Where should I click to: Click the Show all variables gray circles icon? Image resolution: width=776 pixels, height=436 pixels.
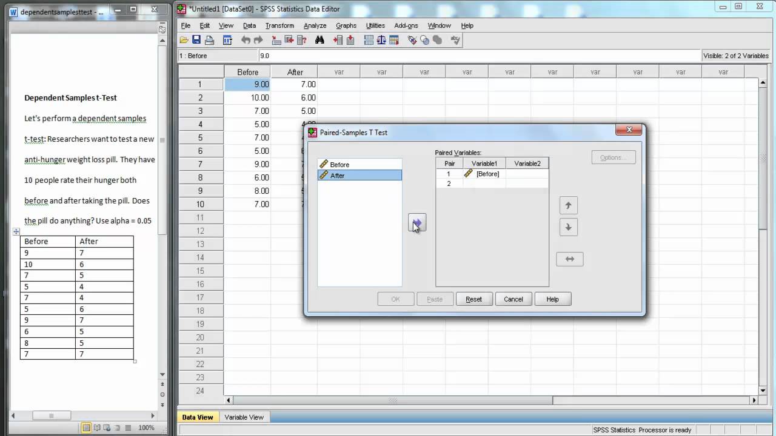437,40
